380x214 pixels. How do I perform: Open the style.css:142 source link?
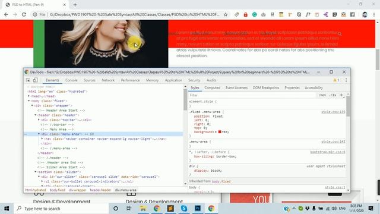point(333,141)
